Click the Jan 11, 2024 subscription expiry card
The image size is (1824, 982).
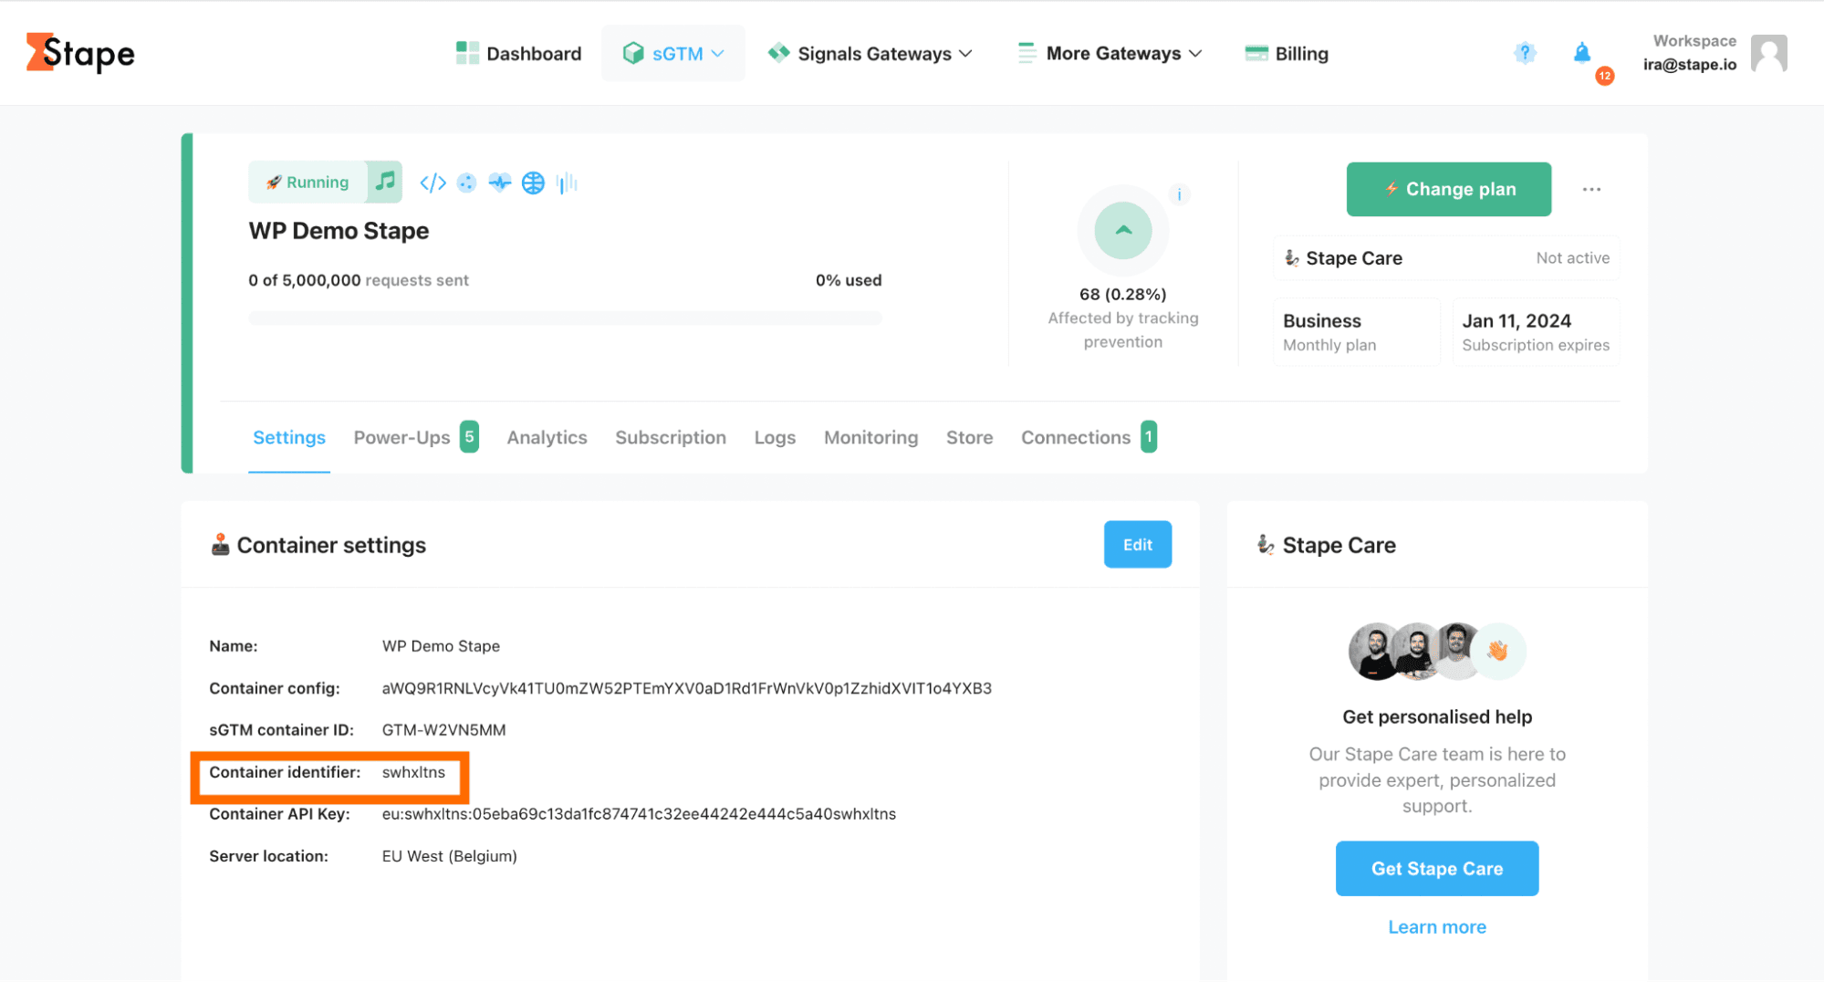click(x=1536, y=332)
